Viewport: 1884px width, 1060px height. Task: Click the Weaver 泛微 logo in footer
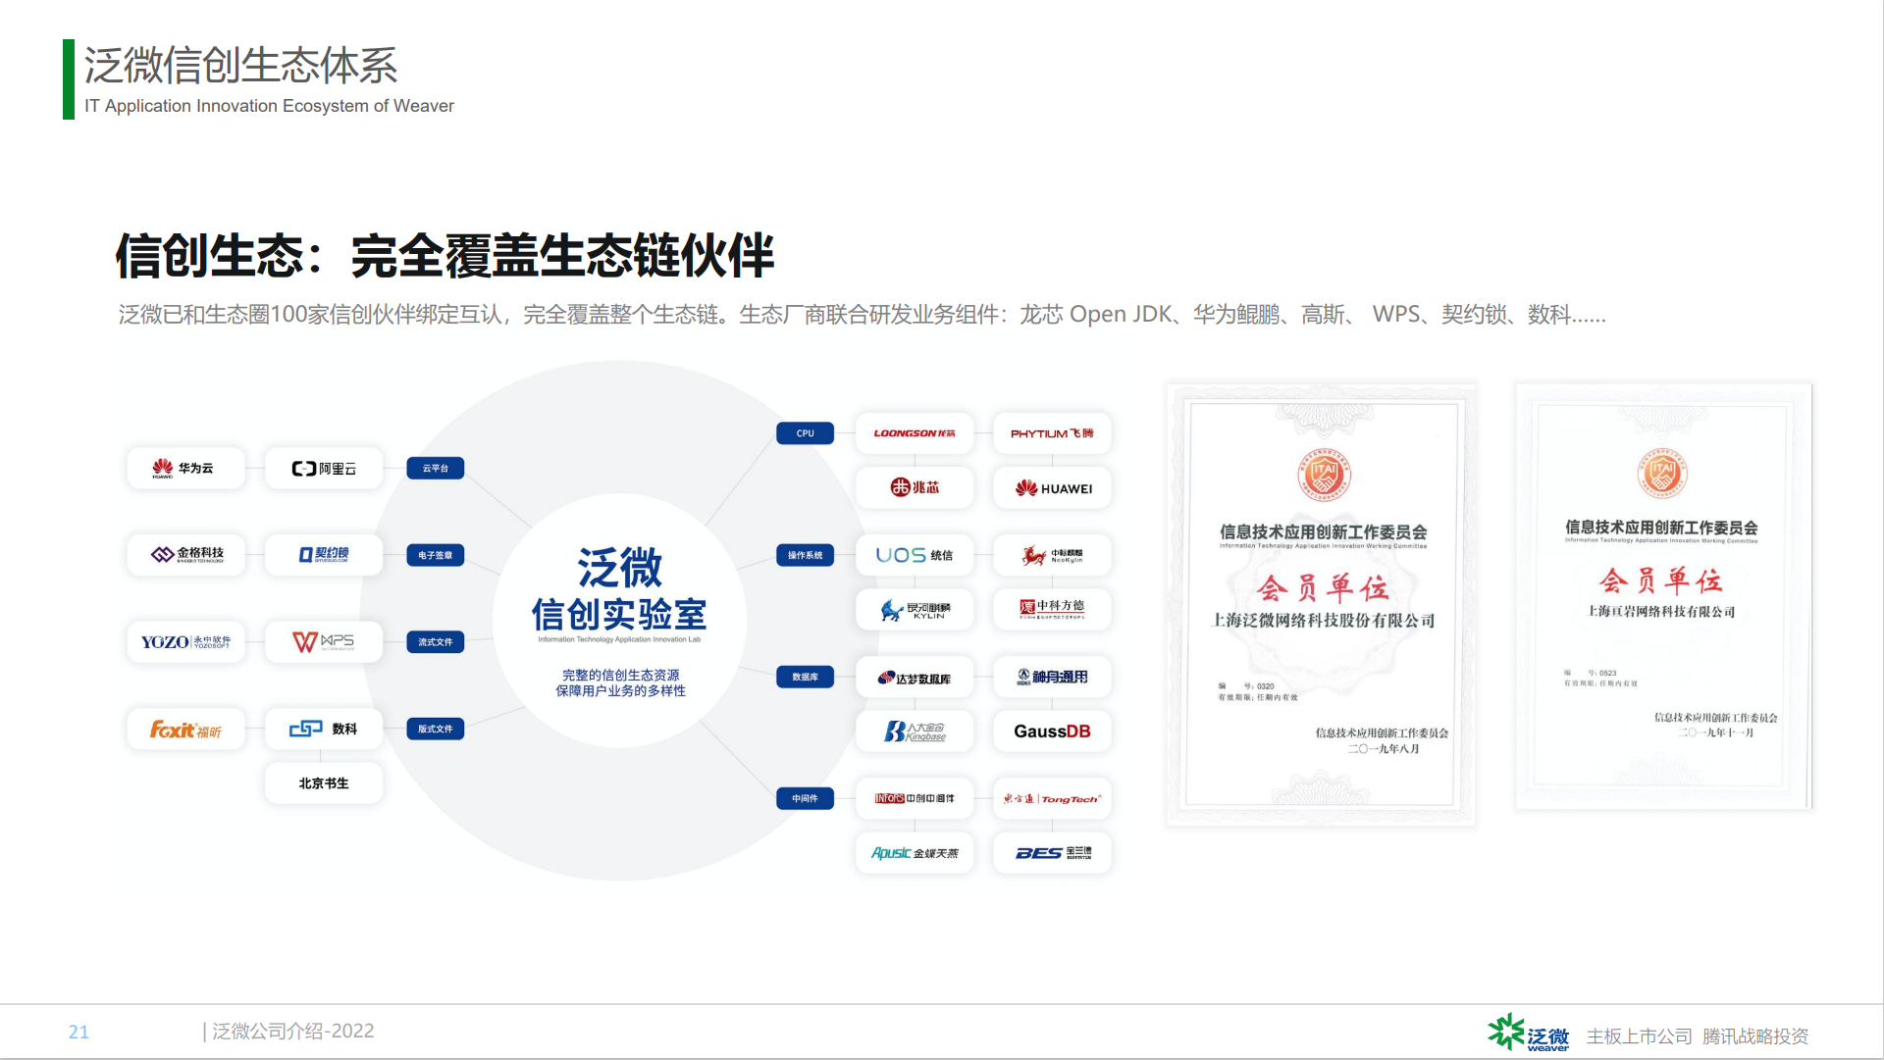pos(1528,1034)
